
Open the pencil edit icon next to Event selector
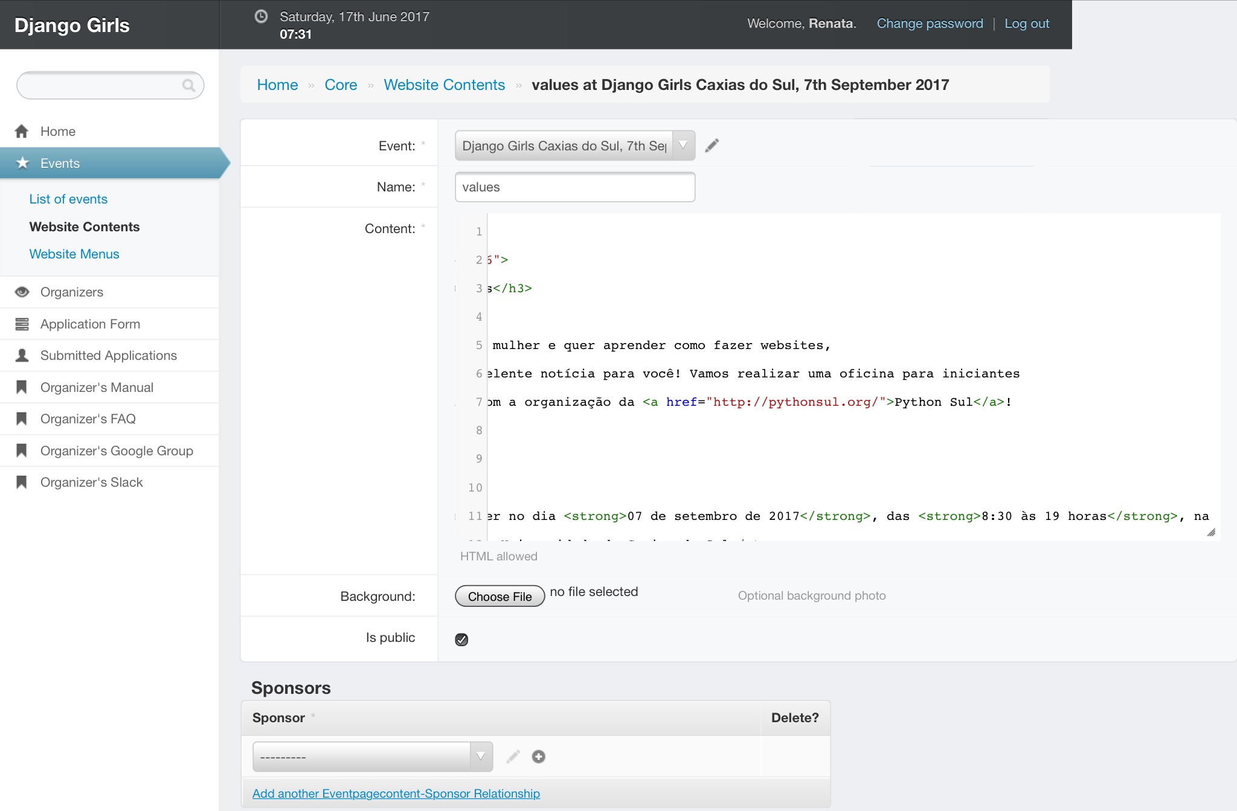click(x=712, y=146)
